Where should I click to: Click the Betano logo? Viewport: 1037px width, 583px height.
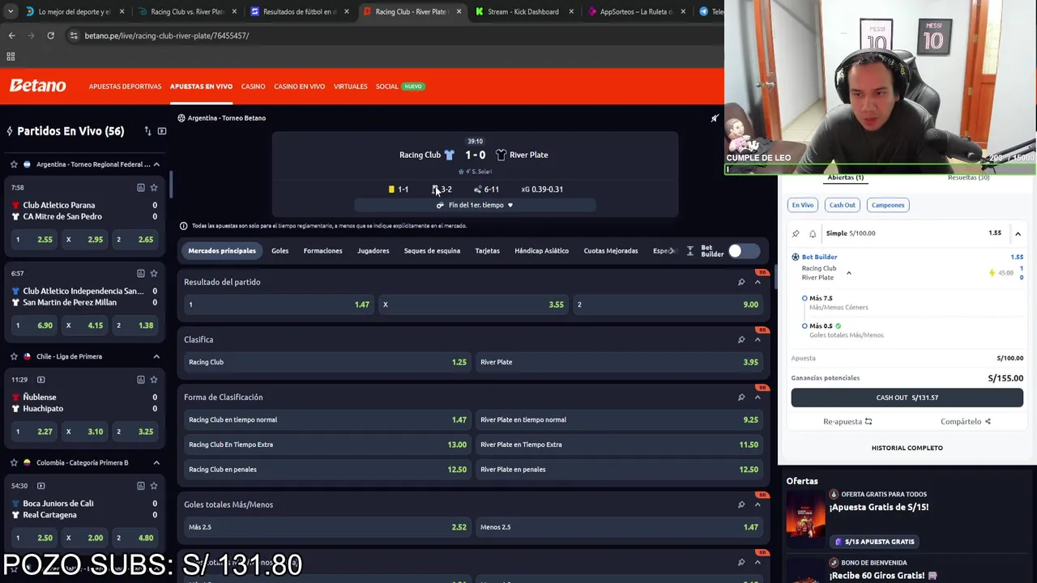[x=37, y=86]
